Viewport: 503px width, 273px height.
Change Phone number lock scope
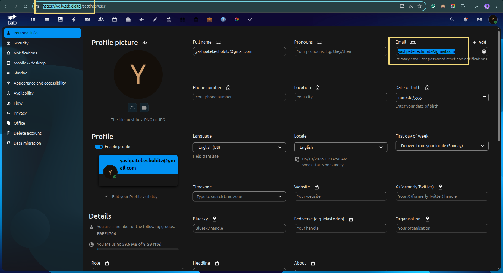228,88
